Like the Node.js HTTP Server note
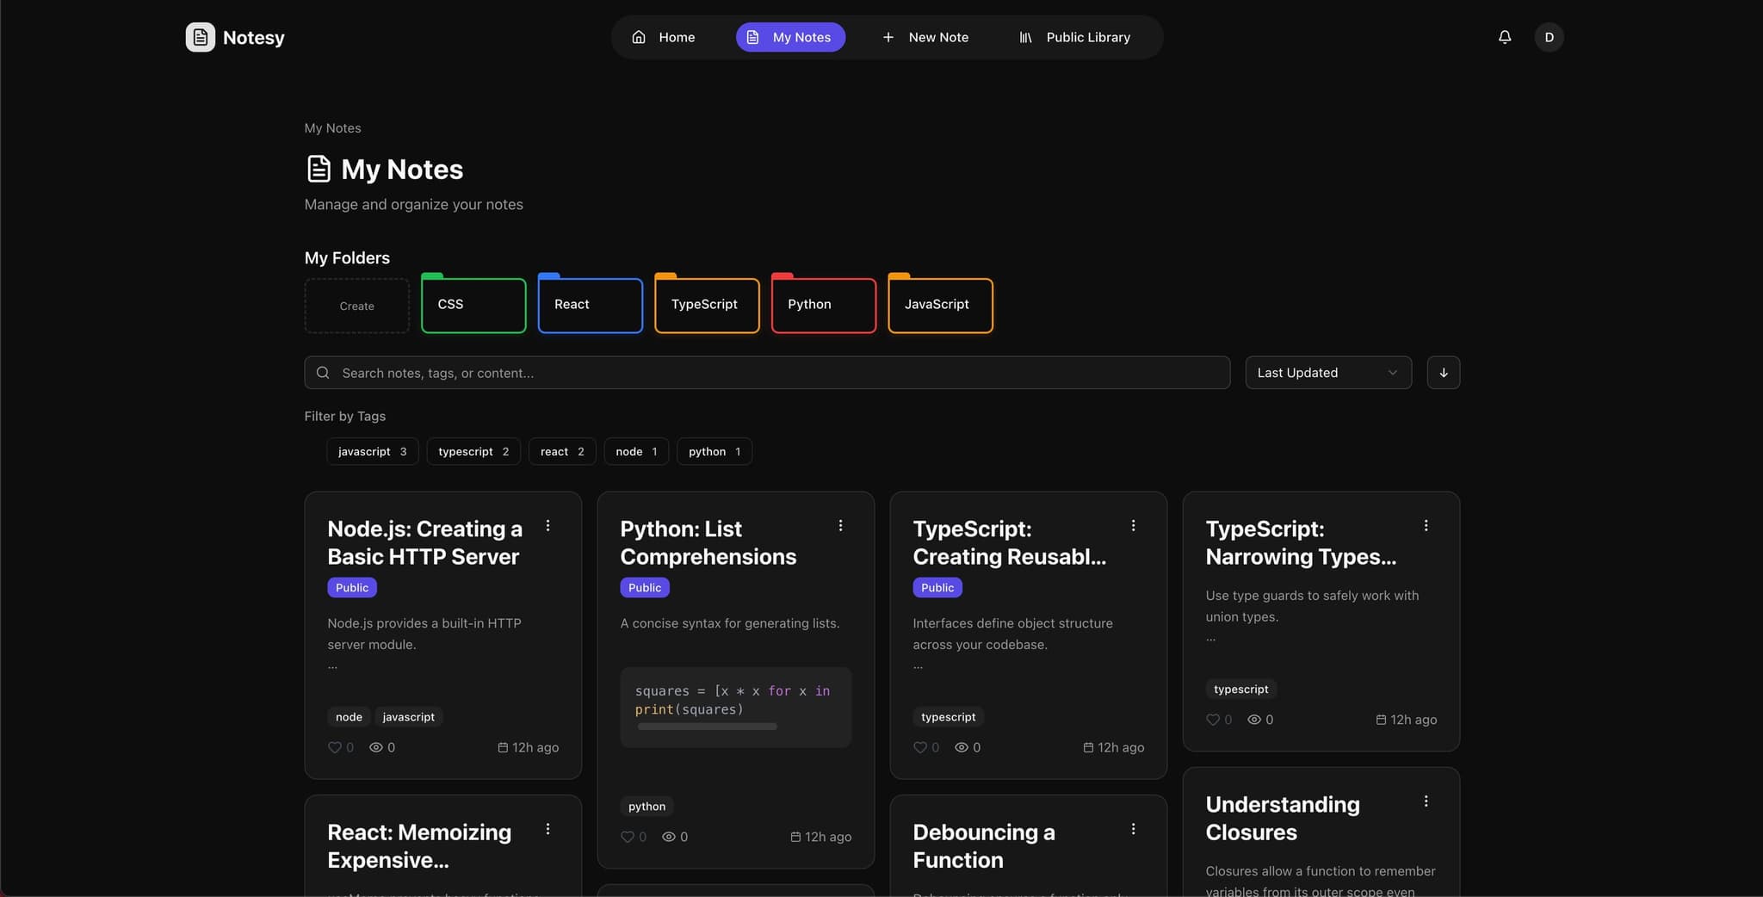This screenshot has height=897, width=1763. [335, 747]
